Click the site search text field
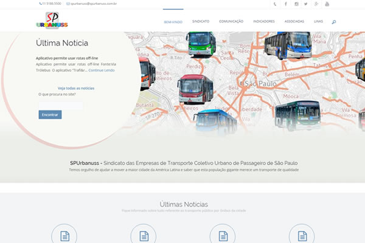This screenshot has height=243, width=365. pos(61,104)
